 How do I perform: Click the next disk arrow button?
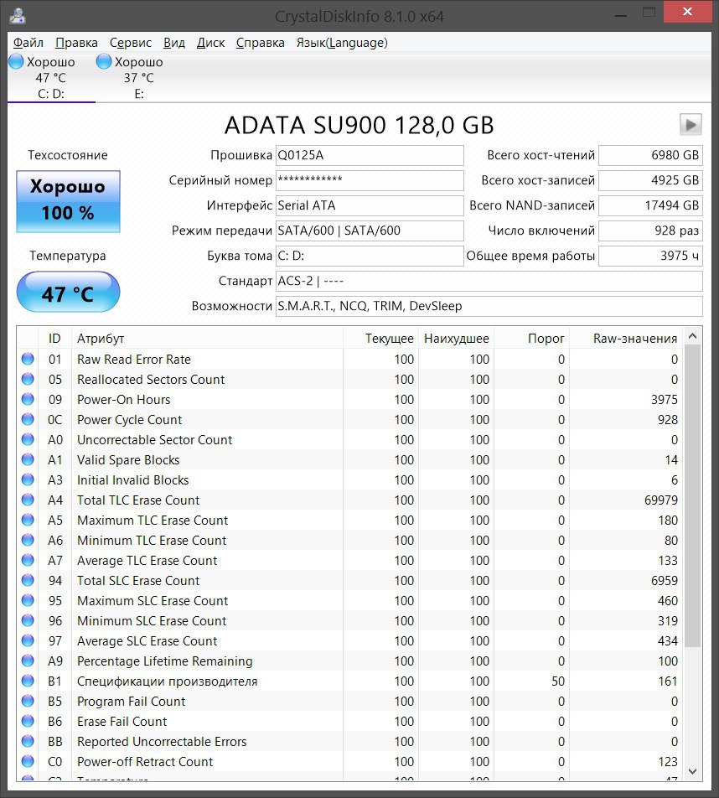pyautogui.click(x=691, y=124)
